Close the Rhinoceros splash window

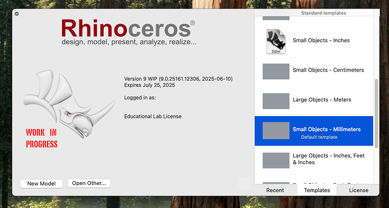pyautogui.click(x=16, y=14)
